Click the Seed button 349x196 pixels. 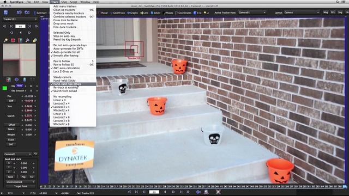coord(10,177)
